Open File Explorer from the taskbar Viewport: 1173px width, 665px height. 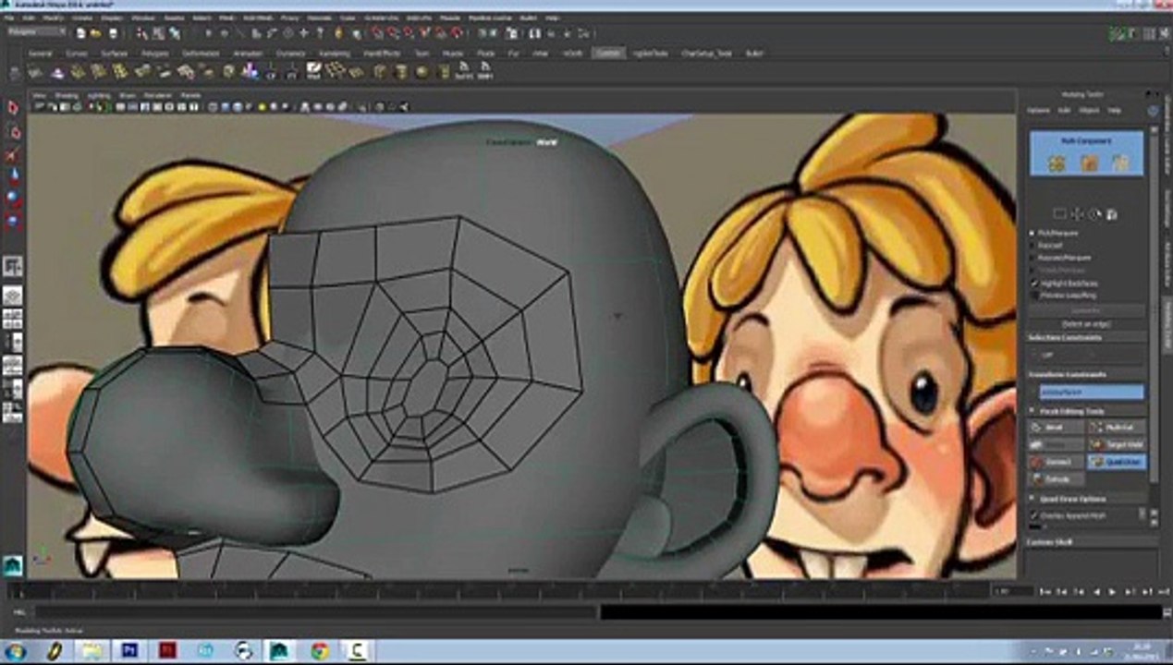pos(92,650)
